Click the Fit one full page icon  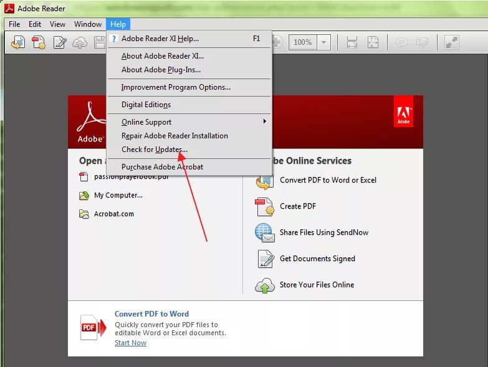click(x=373, y=42)
